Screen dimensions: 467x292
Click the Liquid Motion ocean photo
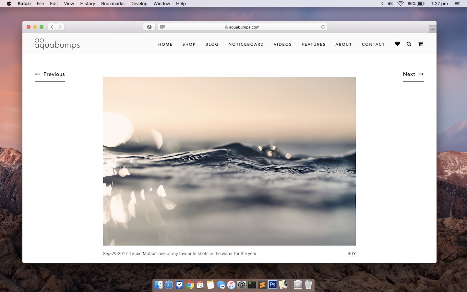pos(229,161)
